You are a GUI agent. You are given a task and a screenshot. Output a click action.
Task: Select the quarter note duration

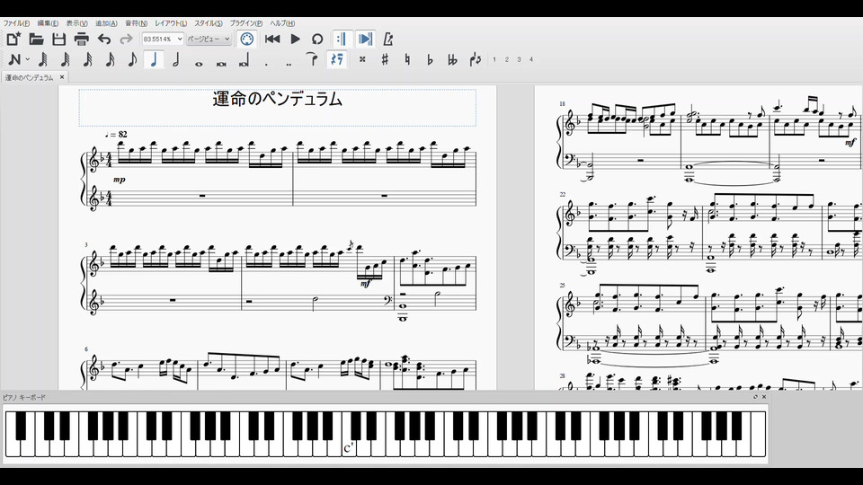coord(154,60)
